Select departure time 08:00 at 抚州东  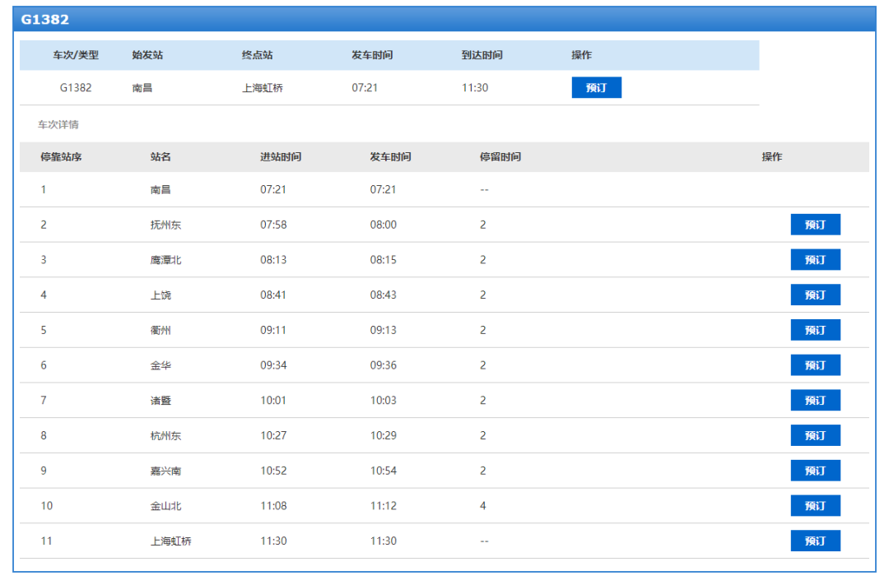point(384,225)
